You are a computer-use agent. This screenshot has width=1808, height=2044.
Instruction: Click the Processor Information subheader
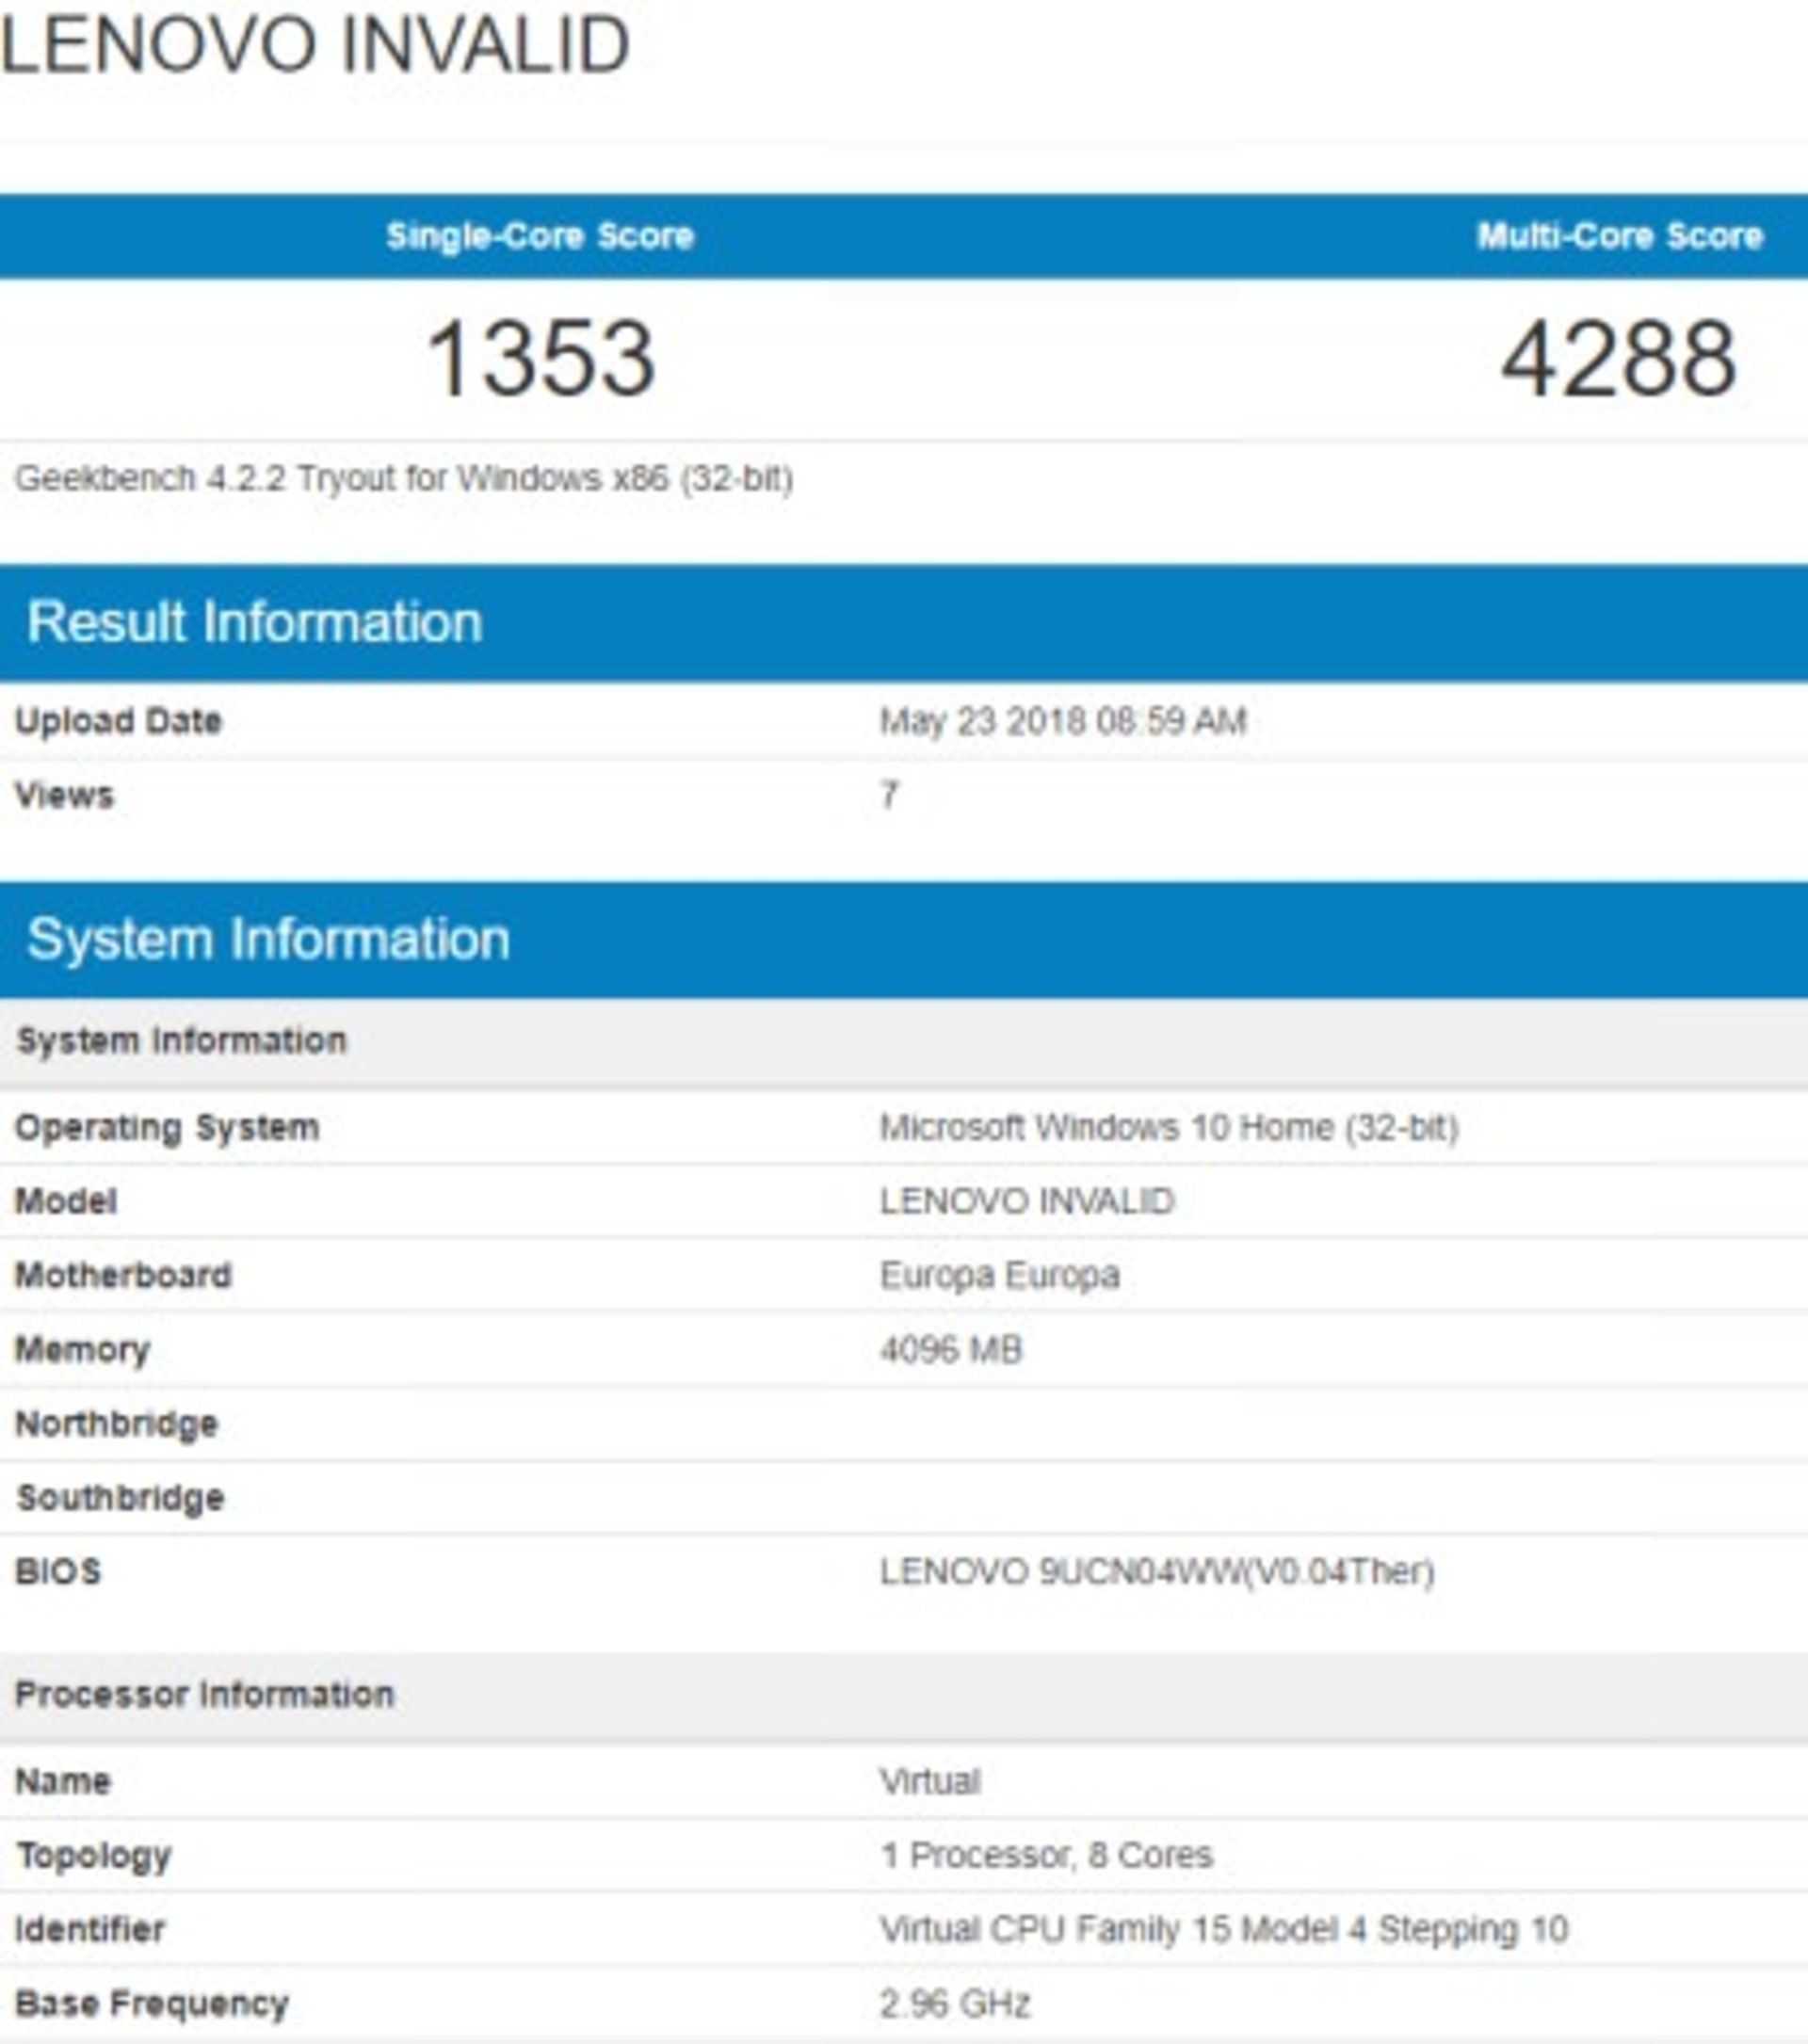click(x=205, y=1695)
